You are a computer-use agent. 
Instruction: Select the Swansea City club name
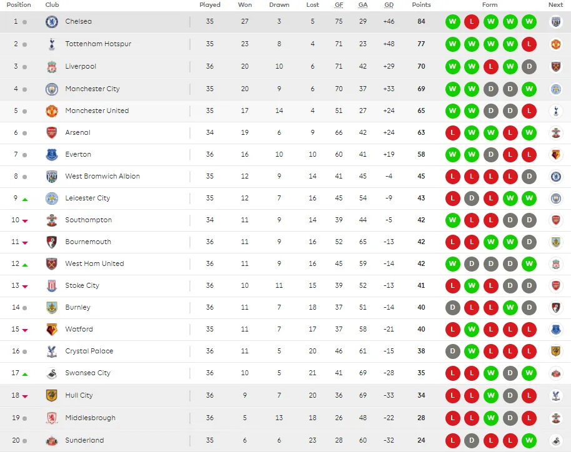coord(87,373)
